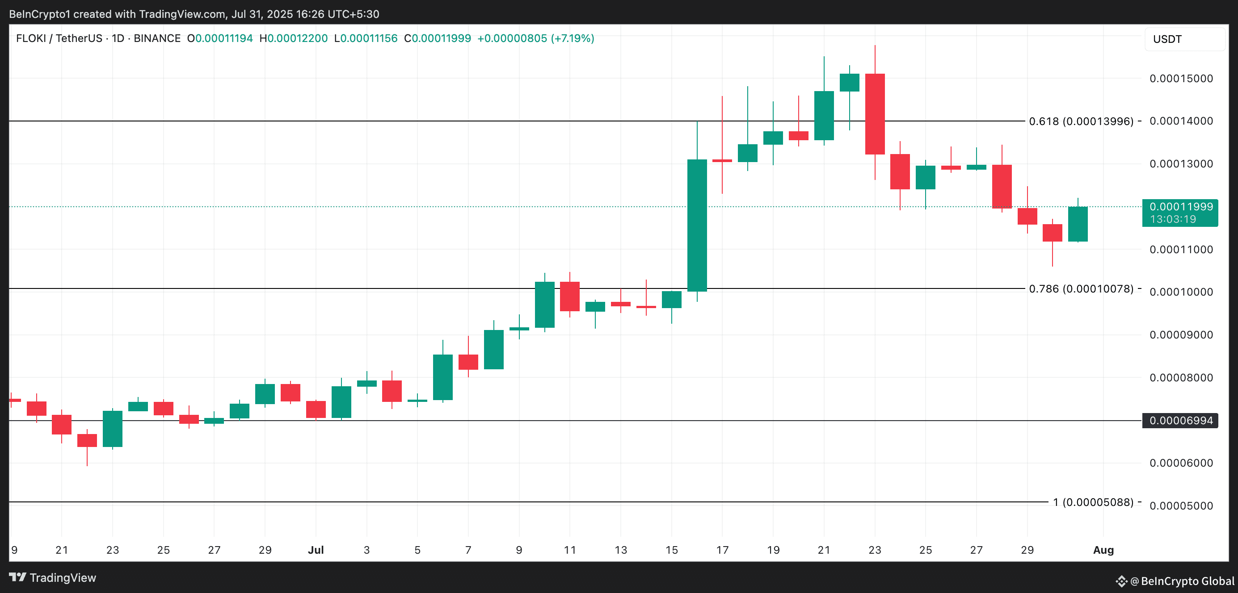Click the close value C0.00011999
The height and width of the screenshot is (593, 1238).
tap(438, 38)
